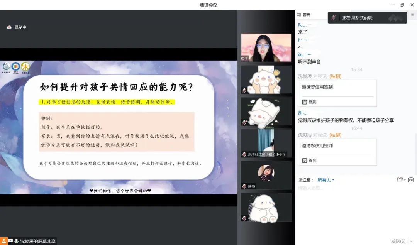This screenshot has width=417, height=245.
Task: Minimize the 腾讯会议 window
Action: point(392,5)
